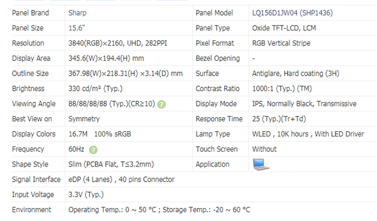Click Best View on value Symmetry
Screen dimensions: 377x221
(x=84, y=119)
